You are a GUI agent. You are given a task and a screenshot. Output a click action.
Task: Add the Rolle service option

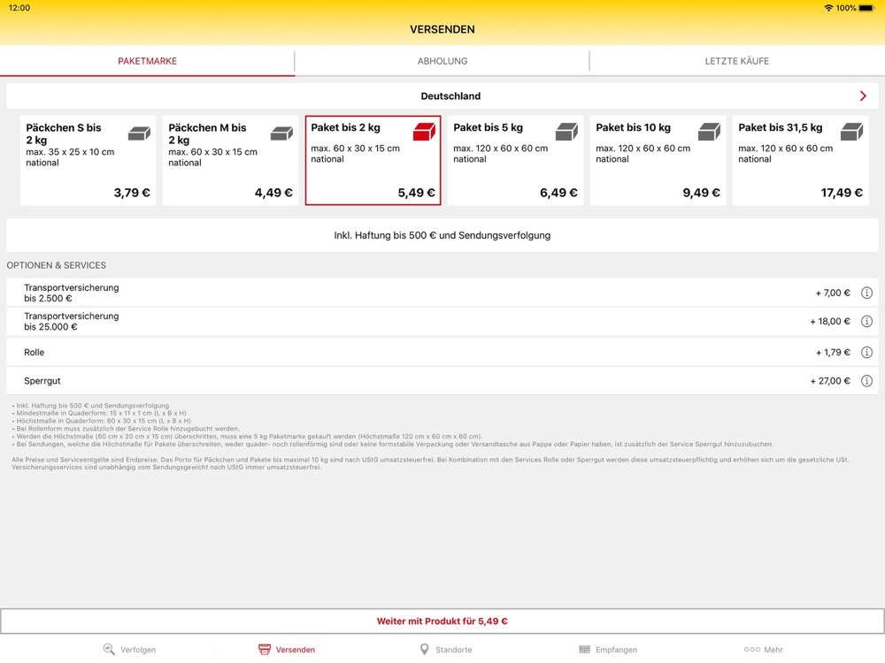[x=442, y=353]
